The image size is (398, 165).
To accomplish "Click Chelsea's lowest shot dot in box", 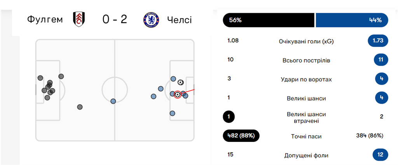I will point(172,113).
